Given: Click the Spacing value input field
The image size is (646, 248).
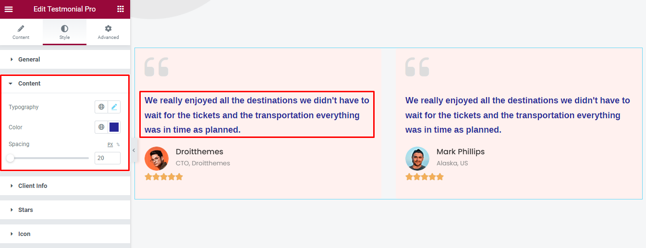Looking at the screenshot, I should coord(107,158).
